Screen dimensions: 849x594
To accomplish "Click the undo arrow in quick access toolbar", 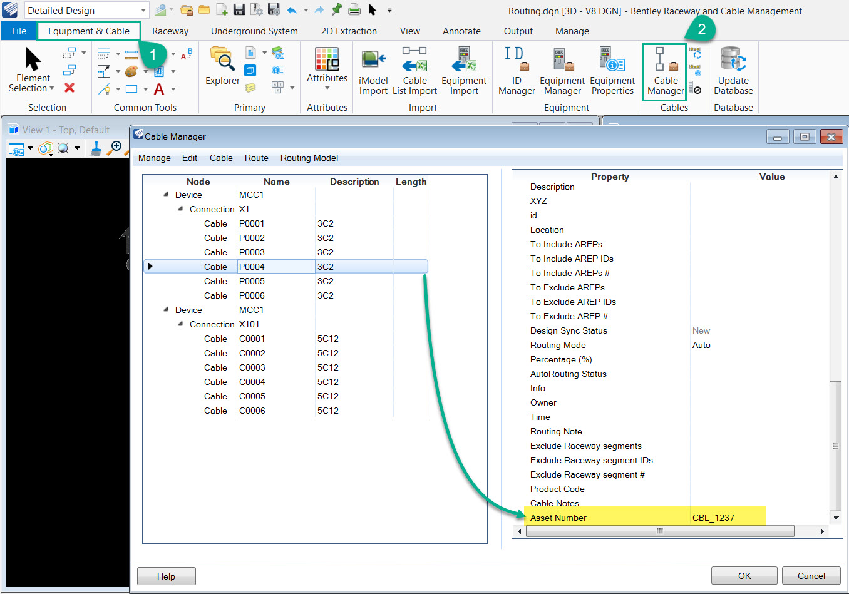I will pyautogui.click(x=292, y=9).
